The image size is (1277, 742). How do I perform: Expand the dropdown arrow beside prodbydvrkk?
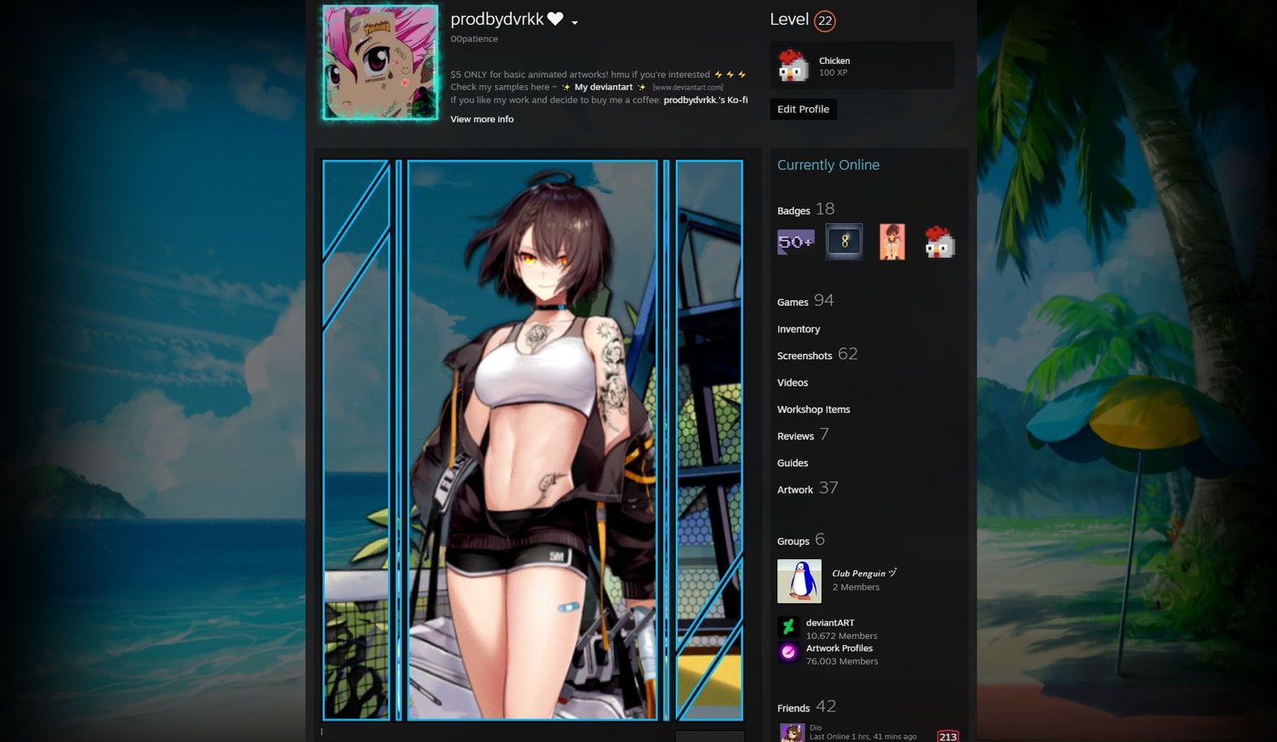[575, 23]
